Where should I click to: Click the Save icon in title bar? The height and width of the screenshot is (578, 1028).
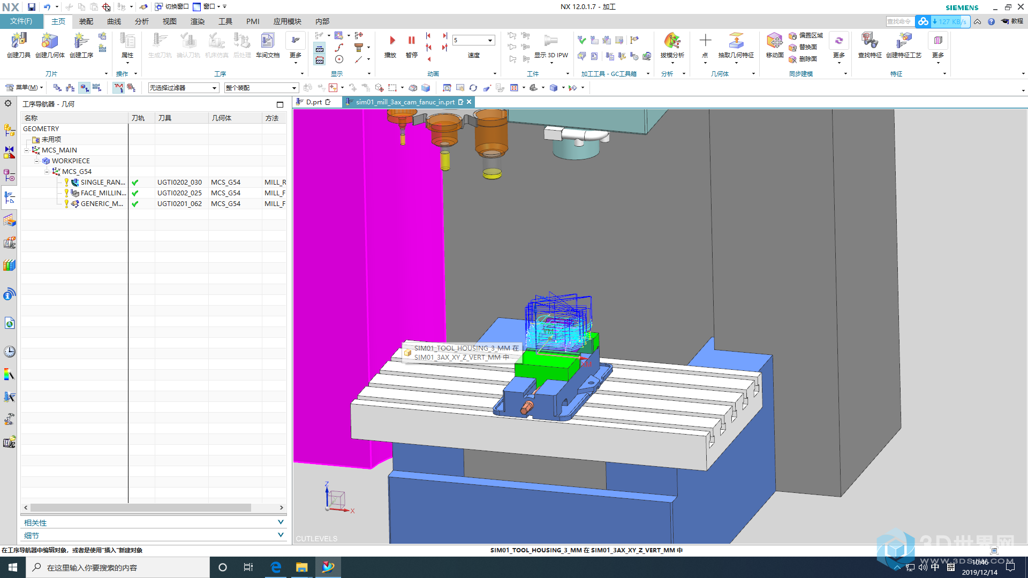click(x=32, y=7)
